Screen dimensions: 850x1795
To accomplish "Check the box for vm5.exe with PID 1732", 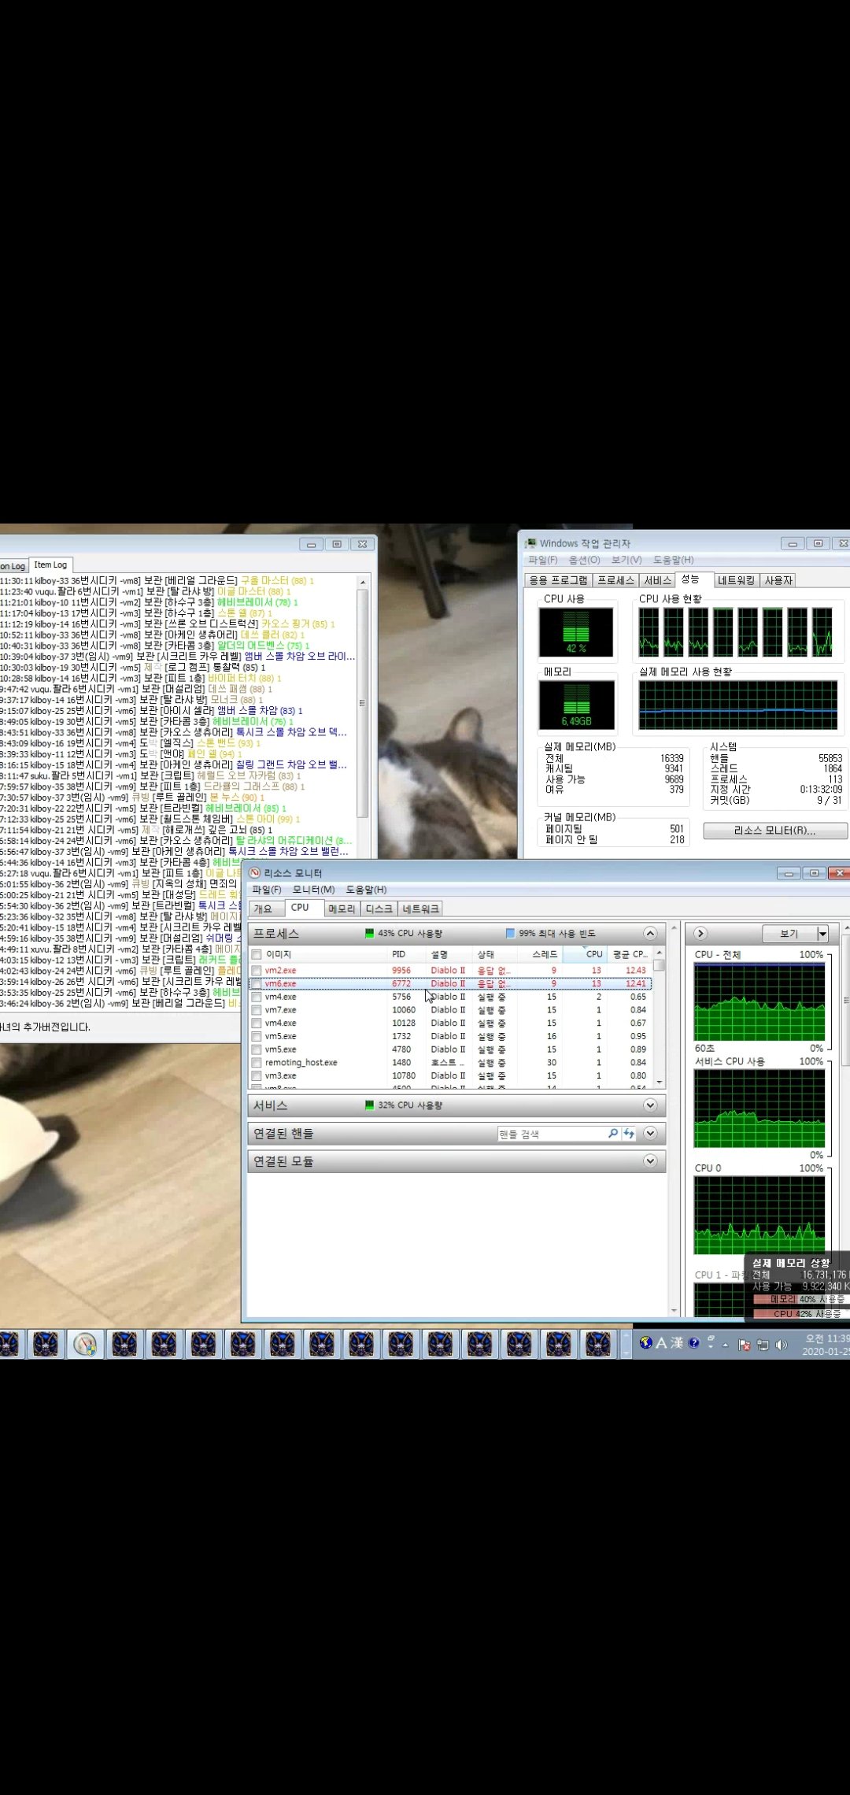I will tap(257, 1036).
